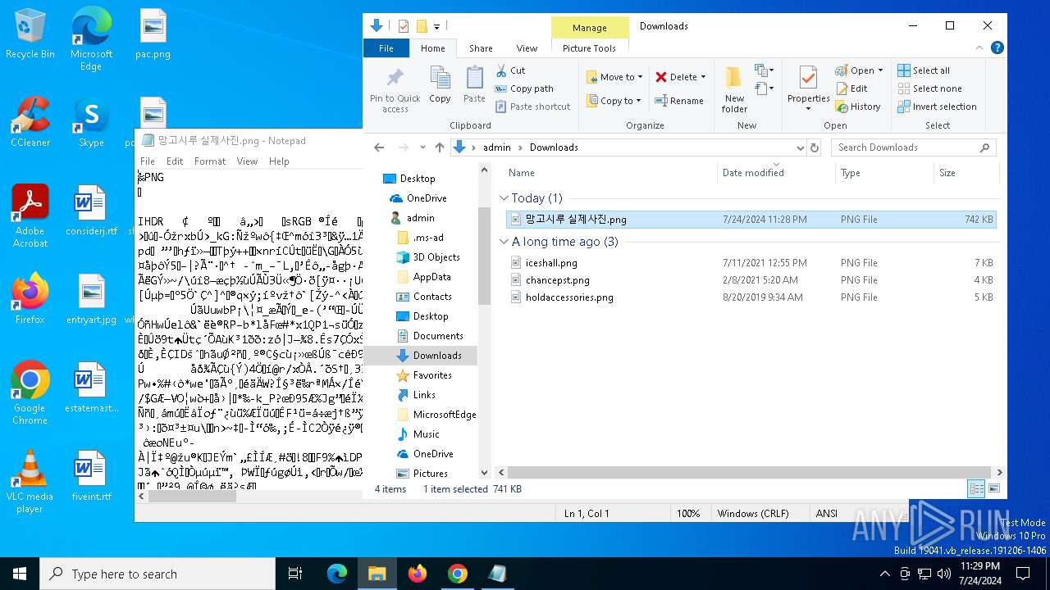
Task: Click the Rename command
Action: [x=679, y=101]
